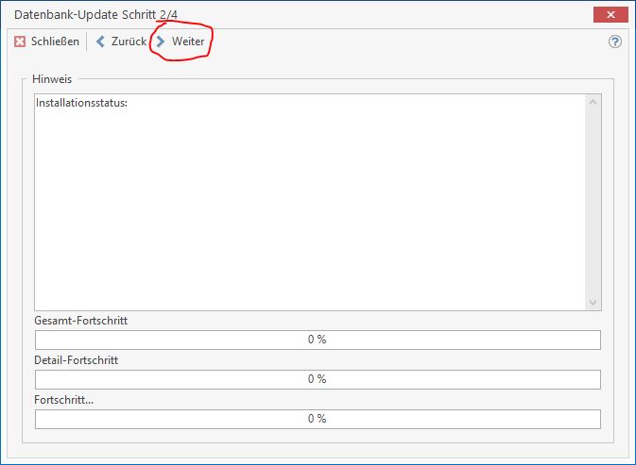Open help via question mark icon
This screenshot has height=465, width=636.
point(615,42)
